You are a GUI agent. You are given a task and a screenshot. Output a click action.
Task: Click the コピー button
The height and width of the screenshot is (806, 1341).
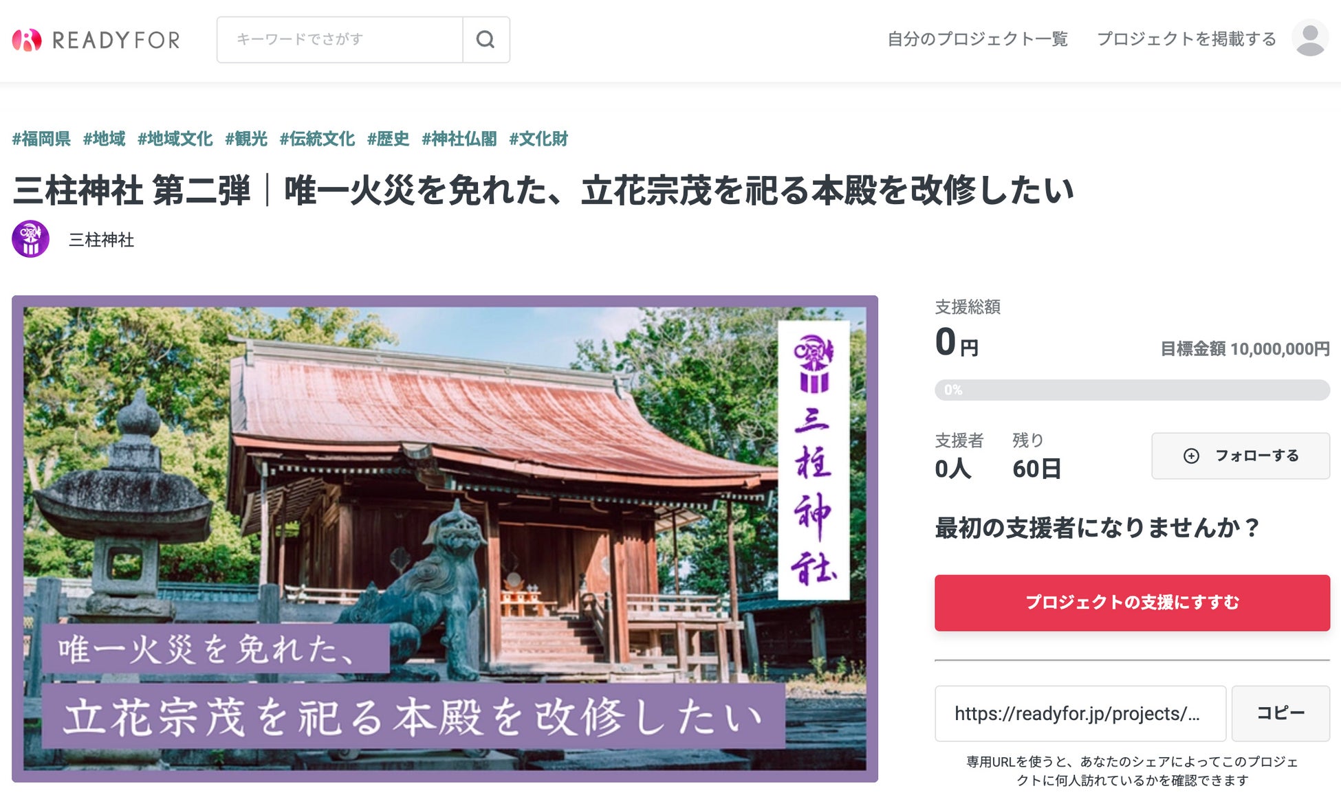pyautogui.click(x=1280, y=713)
